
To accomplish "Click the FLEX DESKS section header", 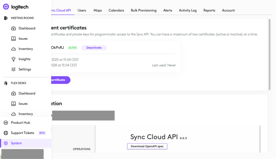I will click(x=18, y=83).
